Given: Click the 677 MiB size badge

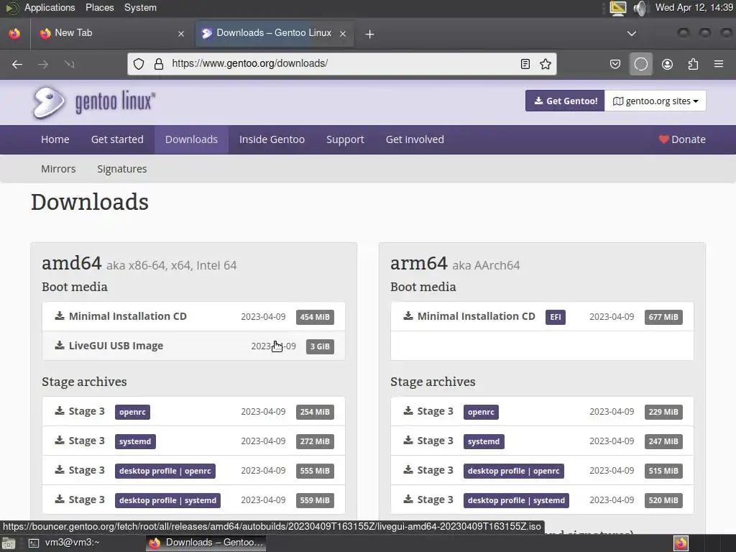Looking at the screenshot, I should click(663, 317).
